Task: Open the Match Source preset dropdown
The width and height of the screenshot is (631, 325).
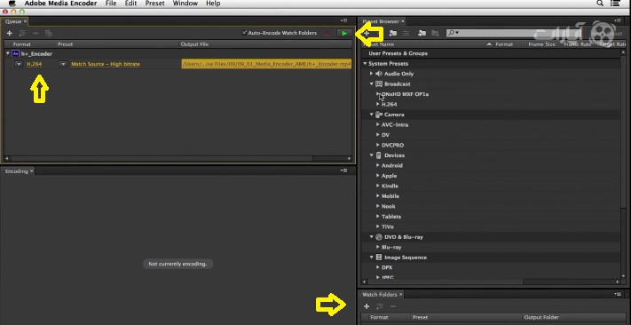Action: click(x=63, y=64)
